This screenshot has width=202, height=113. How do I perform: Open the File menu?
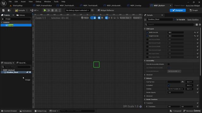[x=10, y=2]
